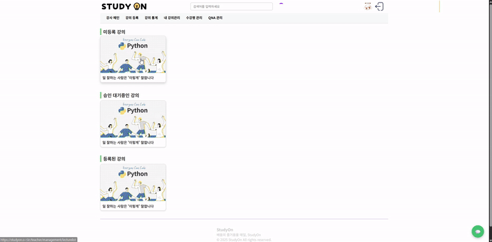Click lecture title in 미등록 강의 card
Screen dimensions: 492x242
[x=128, y=78]
